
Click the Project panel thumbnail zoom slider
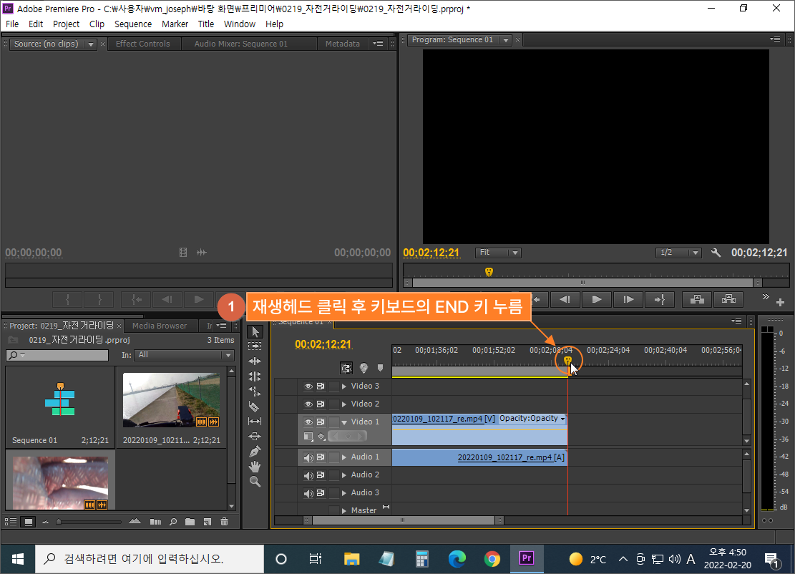pyautogui.click(x=59, y=522)
